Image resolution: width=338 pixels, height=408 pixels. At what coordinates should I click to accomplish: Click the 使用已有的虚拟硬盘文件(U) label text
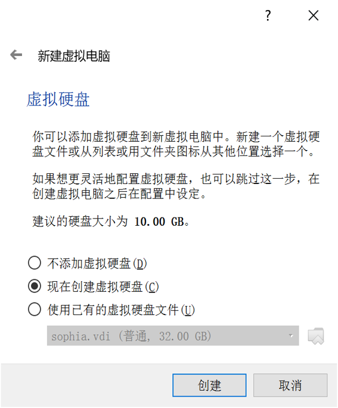[x=121, y=310]
